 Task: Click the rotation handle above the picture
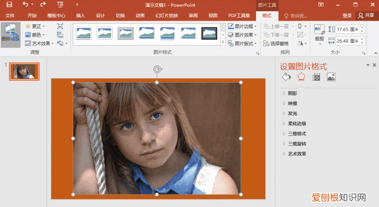[157, 70]
